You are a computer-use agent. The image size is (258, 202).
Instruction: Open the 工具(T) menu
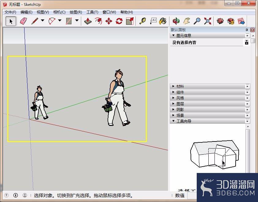tap(92, 12)
